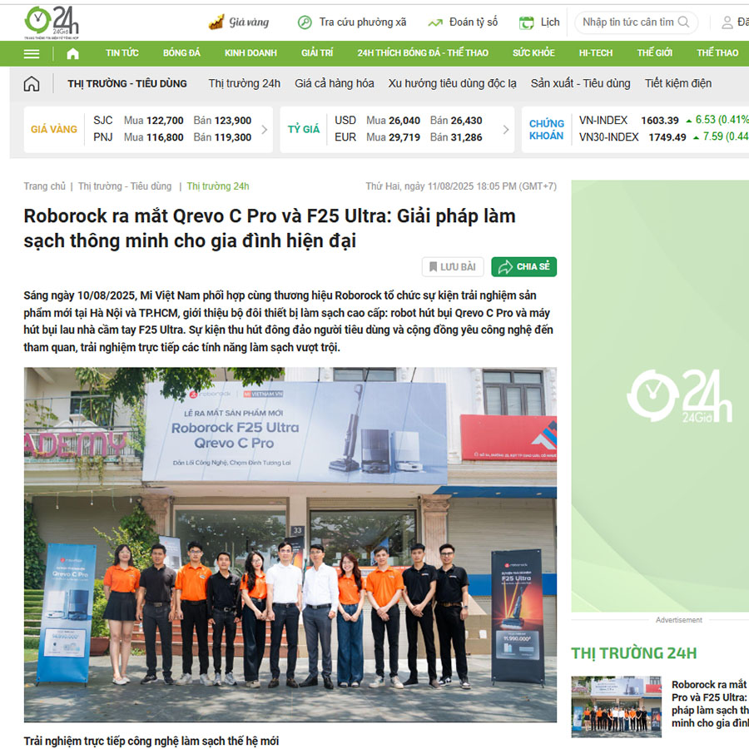Open the Bóng đá menu

point(181,53)
